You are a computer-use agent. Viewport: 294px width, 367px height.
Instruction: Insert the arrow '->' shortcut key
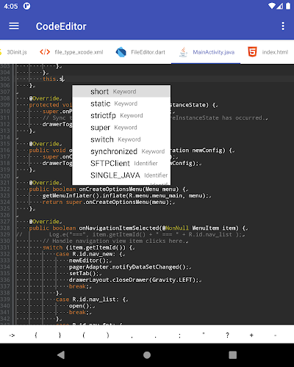(x=12, y=335)
